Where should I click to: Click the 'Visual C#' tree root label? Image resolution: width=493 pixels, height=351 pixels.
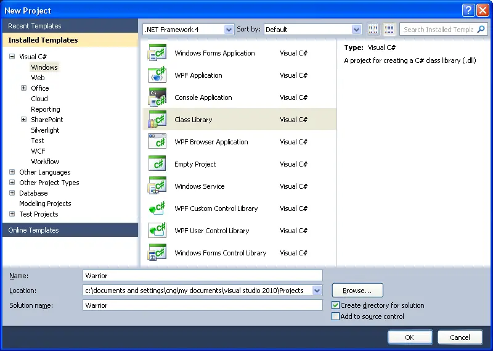click(33, 57)
